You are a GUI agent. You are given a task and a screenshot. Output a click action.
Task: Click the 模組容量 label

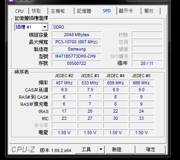pos(39,35)
